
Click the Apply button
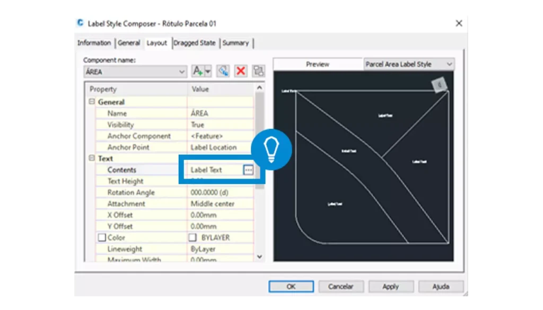pyautogui.click(x=391, y=287)
